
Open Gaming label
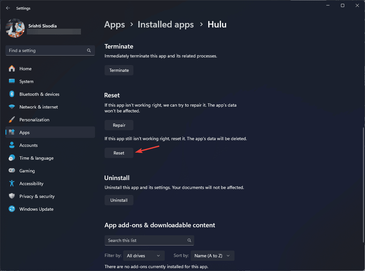[27, 171]
